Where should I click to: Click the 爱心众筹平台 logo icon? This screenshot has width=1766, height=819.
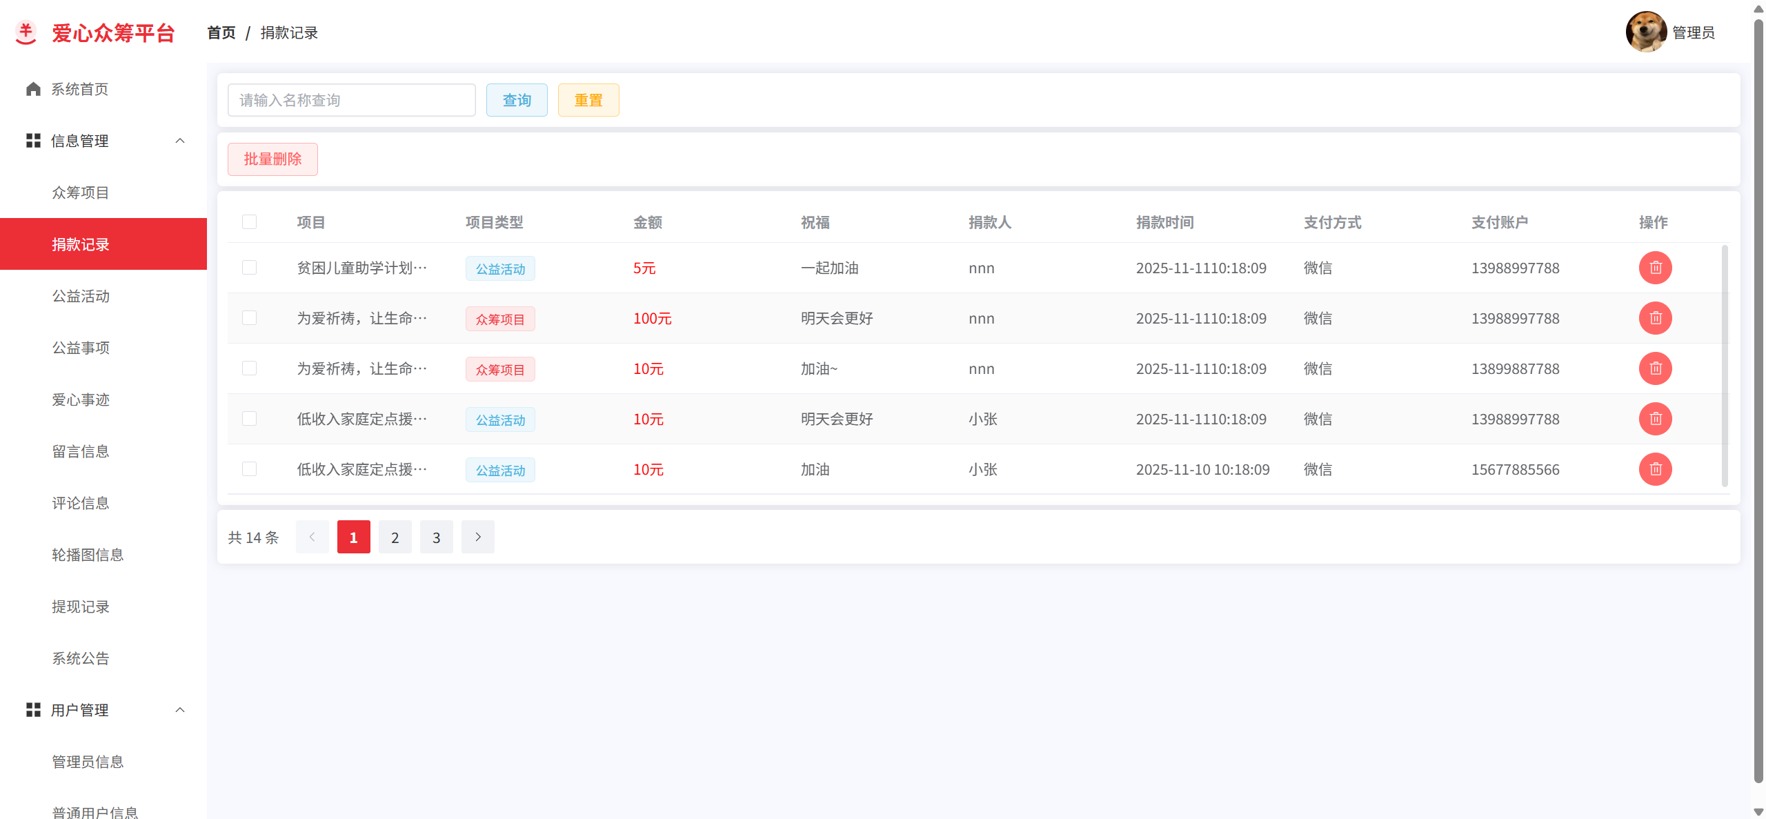click(26, 32)
